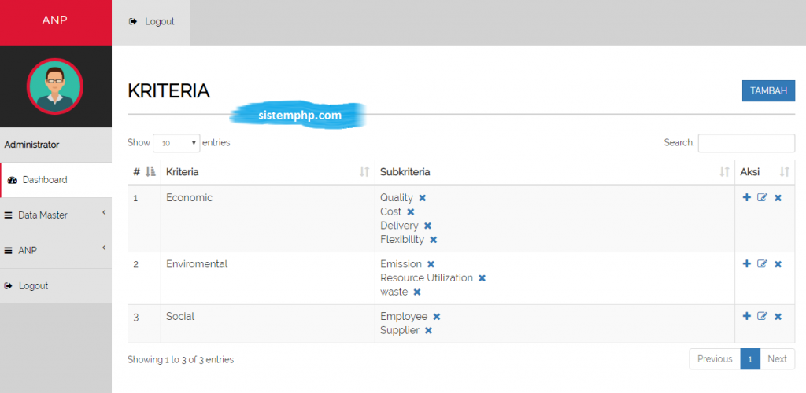Expand the ANP sidebar menu
This screenshot has height=393, width=806.
(55, 250)
